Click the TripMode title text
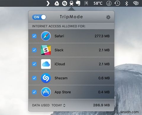142x115 pixels. 71,17
